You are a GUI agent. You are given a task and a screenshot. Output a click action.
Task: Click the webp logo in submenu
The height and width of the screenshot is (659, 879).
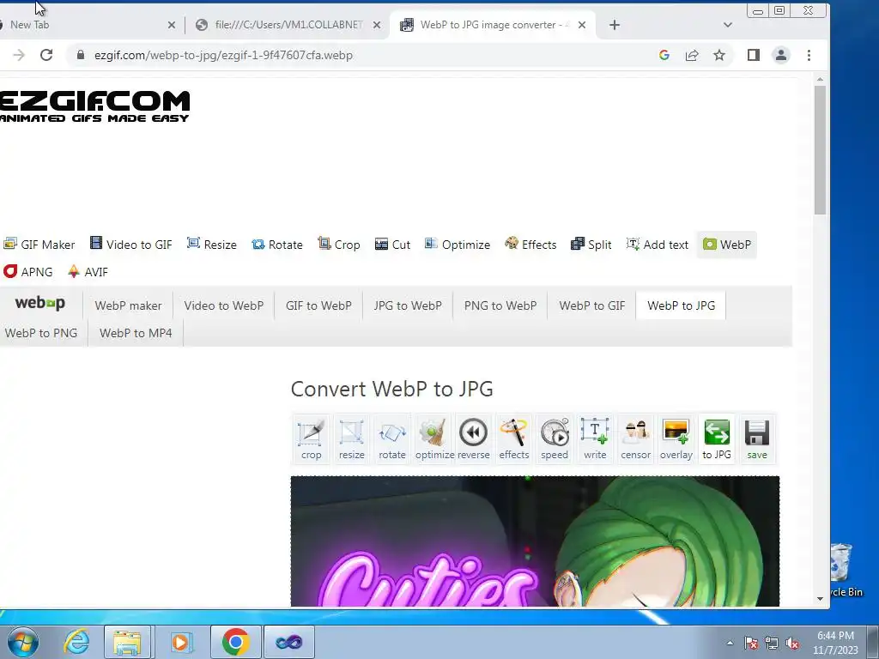(39, 303)
